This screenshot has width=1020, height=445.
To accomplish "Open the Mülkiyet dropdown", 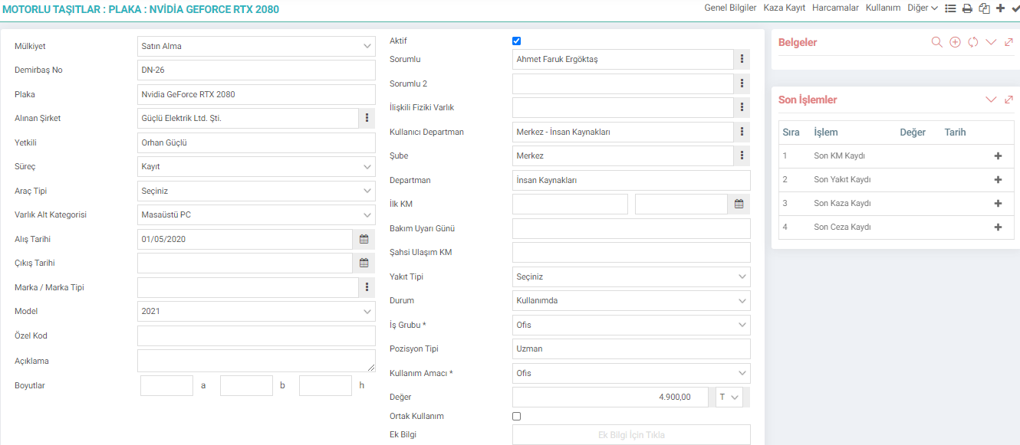I will pos(256,46).
